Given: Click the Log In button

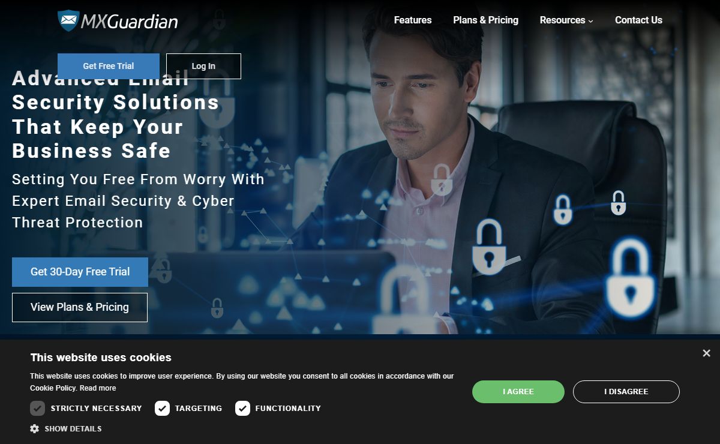Looking at the screenshot, I should (x=203, y=66).
